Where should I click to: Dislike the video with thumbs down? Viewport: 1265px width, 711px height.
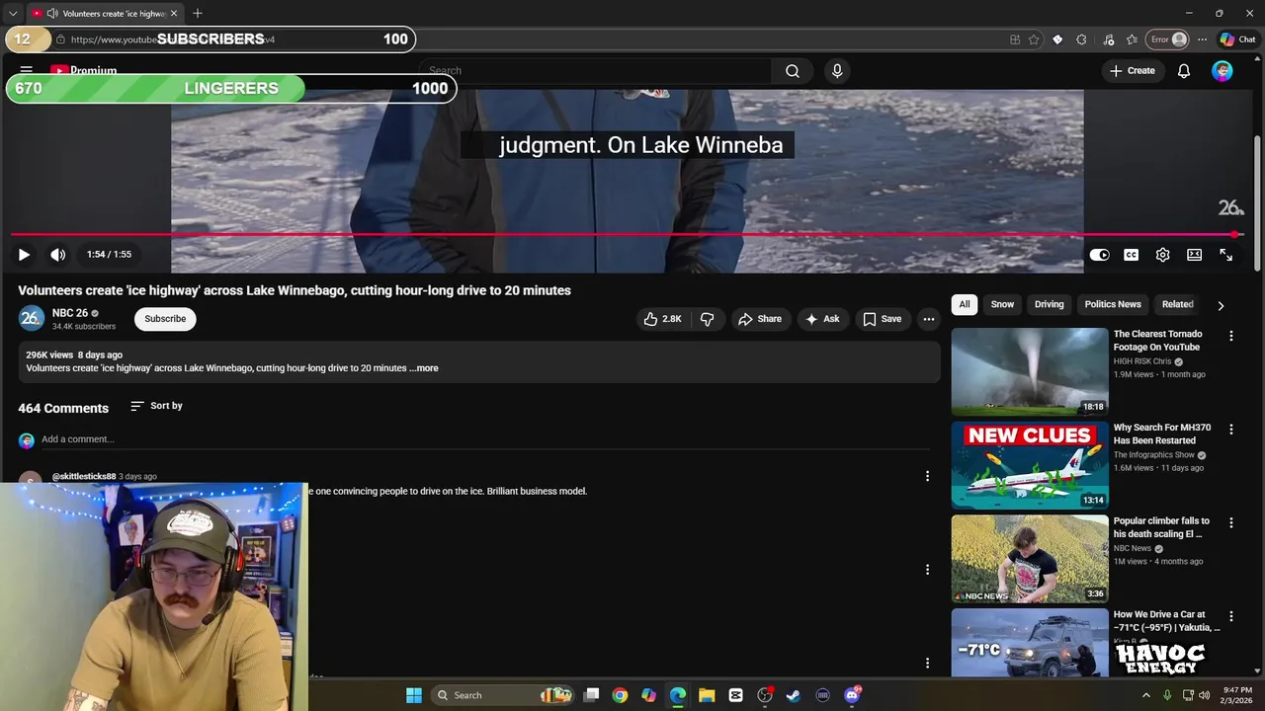(707, 319)
